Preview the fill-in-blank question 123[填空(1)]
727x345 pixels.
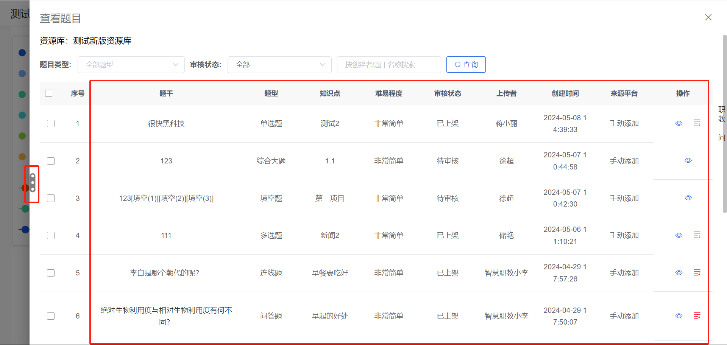pyautogui.click(x=688, y=198)
